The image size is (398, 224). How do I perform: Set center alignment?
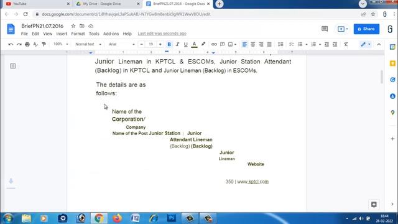[x=253, y=44]
